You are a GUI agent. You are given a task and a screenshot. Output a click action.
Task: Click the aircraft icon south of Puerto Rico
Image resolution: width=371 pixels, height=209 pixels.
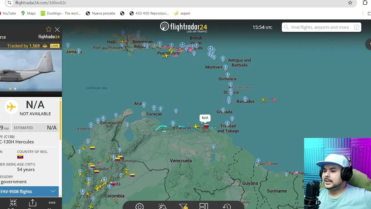click(x=166, y=56)
